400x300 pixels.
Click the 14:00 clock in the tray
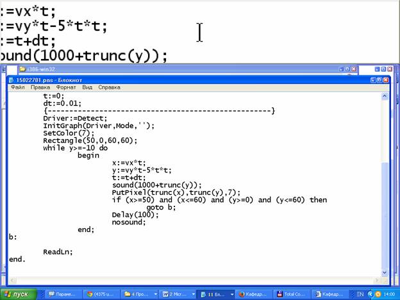pos(389,294)
